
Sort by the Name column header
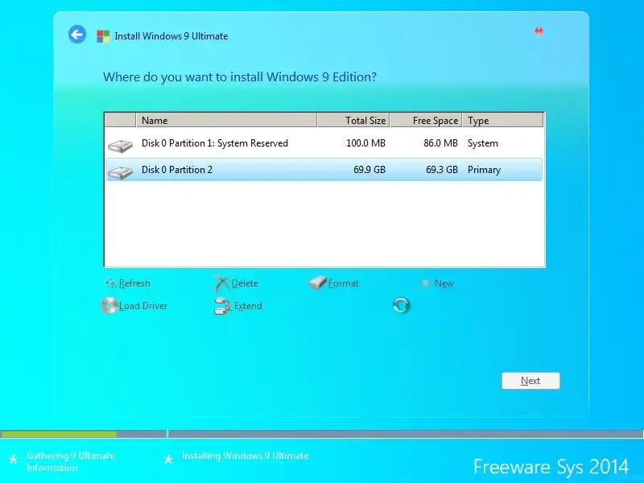[226, 120]
